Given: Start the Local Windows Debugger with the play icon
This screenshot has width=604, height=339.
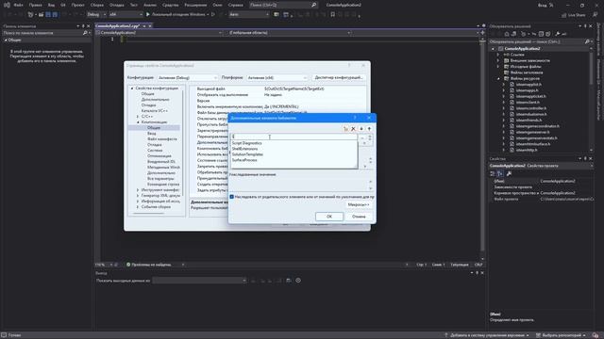Looking at the screenshot, I should (148, 14).
